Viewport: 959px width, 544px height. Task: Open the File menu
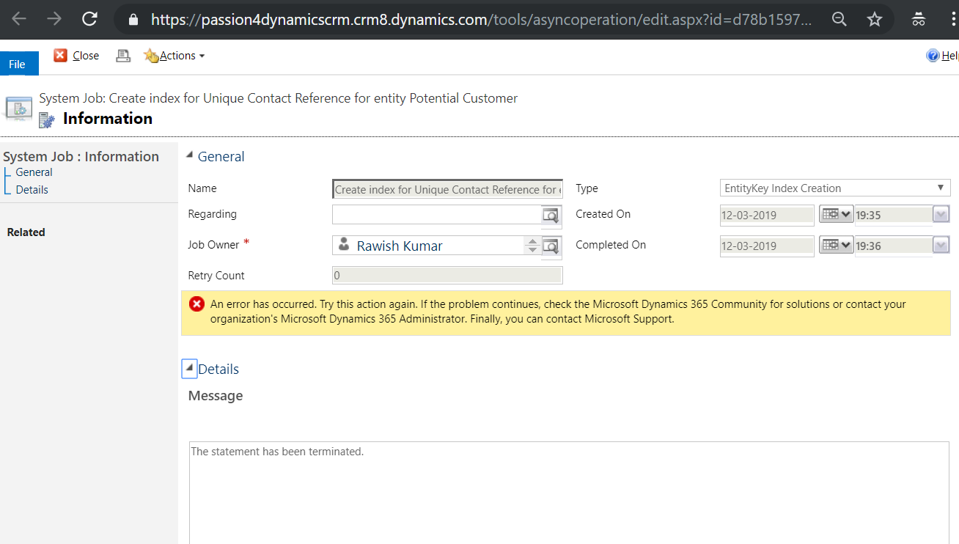[x=17, y=65]
